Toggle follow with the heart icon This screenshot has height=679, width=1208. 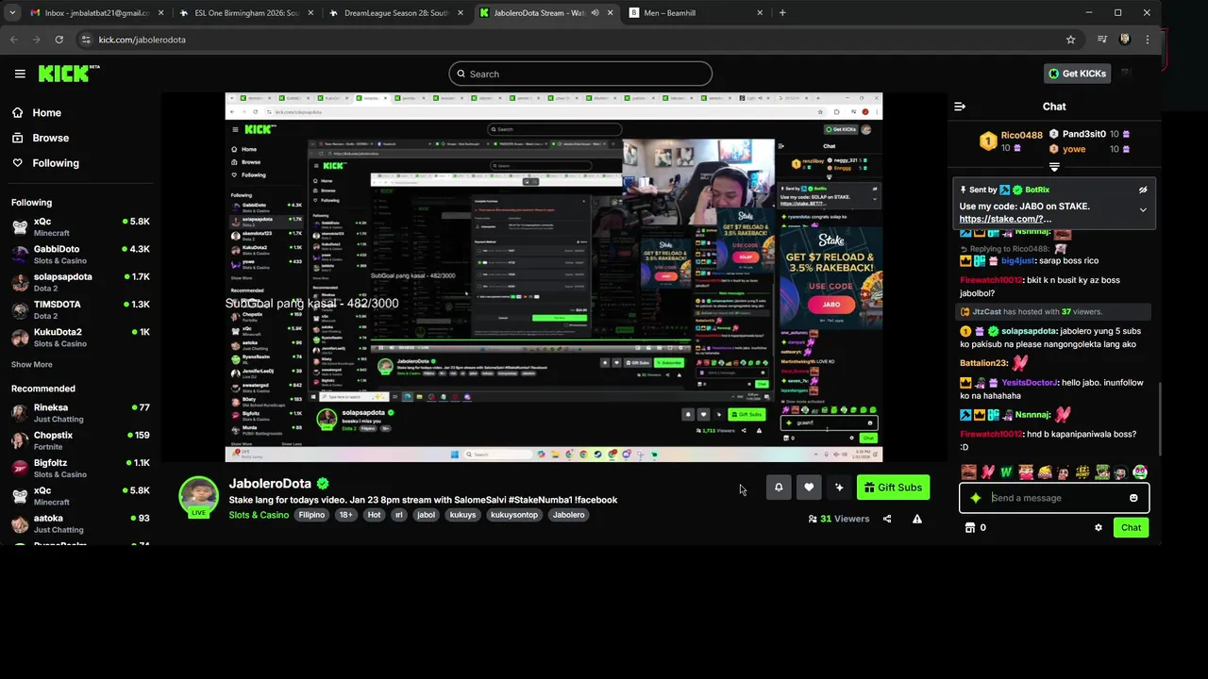[809, 488]
